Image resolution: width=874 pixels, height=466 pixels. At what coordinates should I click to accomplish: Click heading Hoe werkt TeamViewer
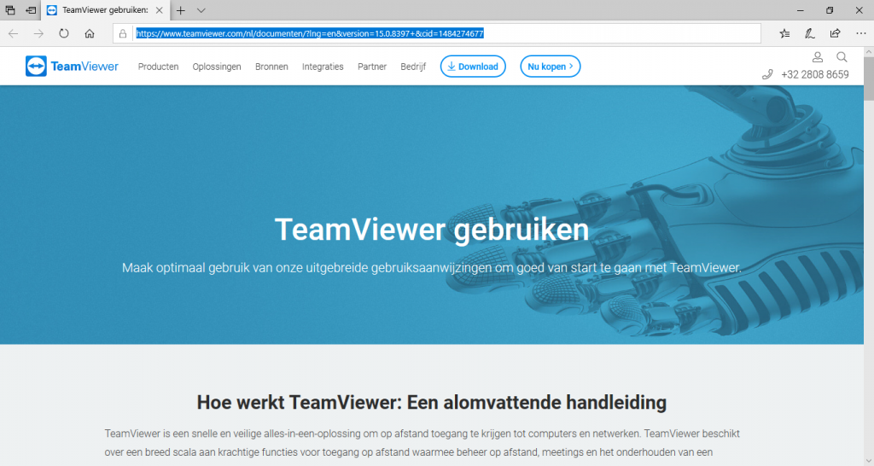click(x=431, y=402)
